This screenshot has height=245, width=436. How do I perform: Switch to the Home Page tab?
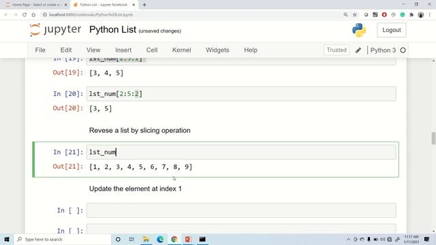pos(35,5)
